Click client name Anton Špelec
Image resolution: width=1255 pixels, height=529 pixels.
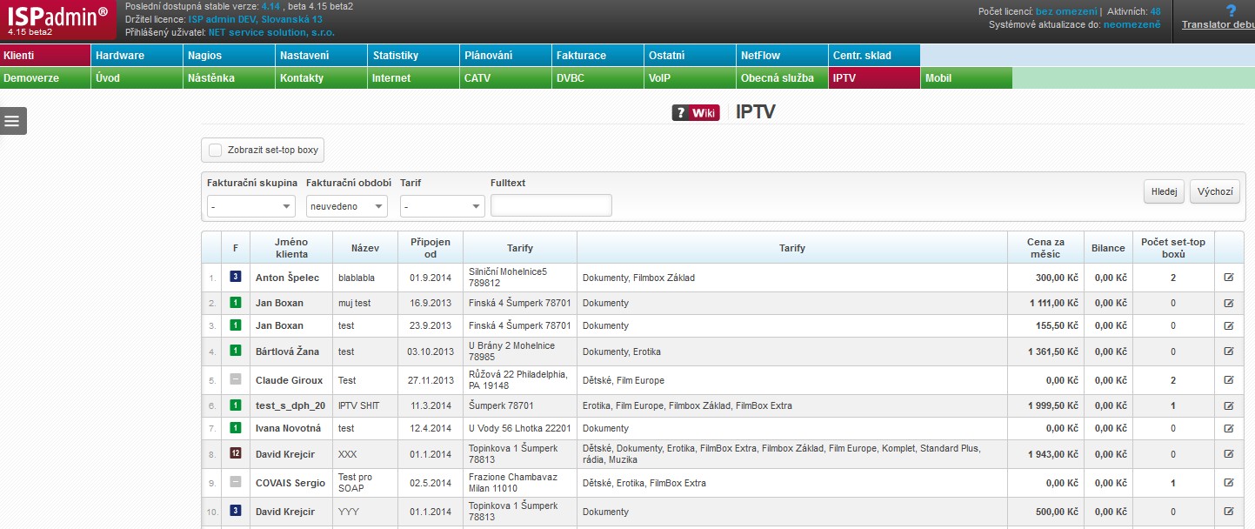point(287,278)
